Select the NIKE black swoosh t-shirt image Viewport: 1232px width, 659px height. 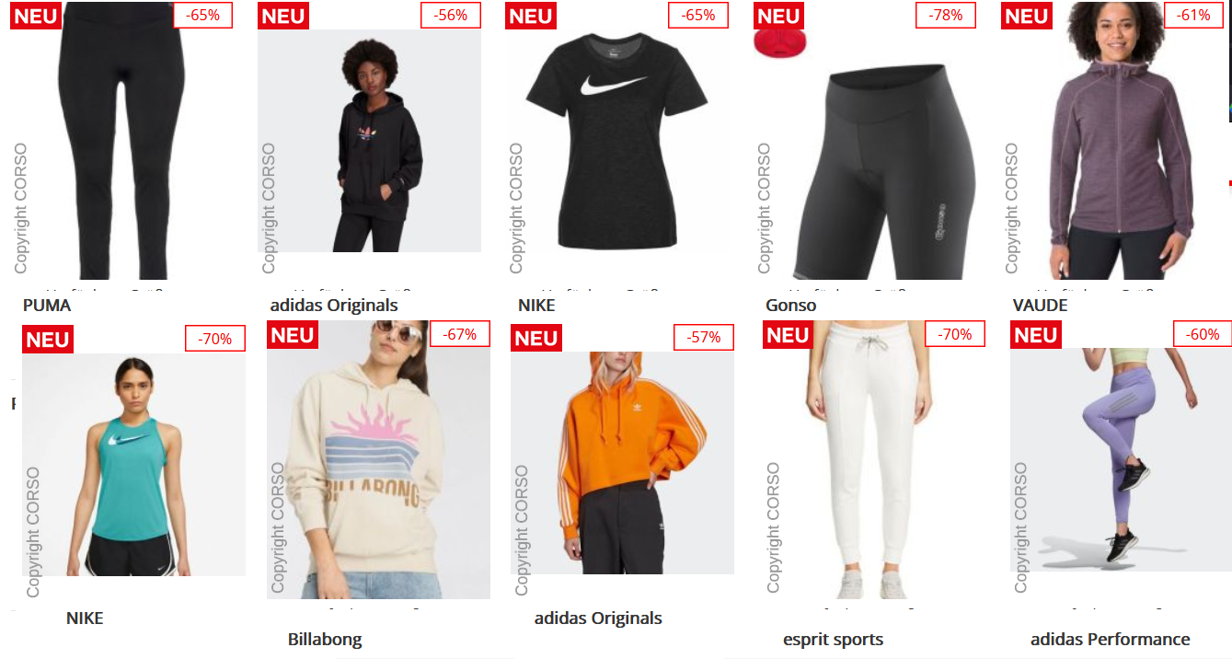point(616,140)
